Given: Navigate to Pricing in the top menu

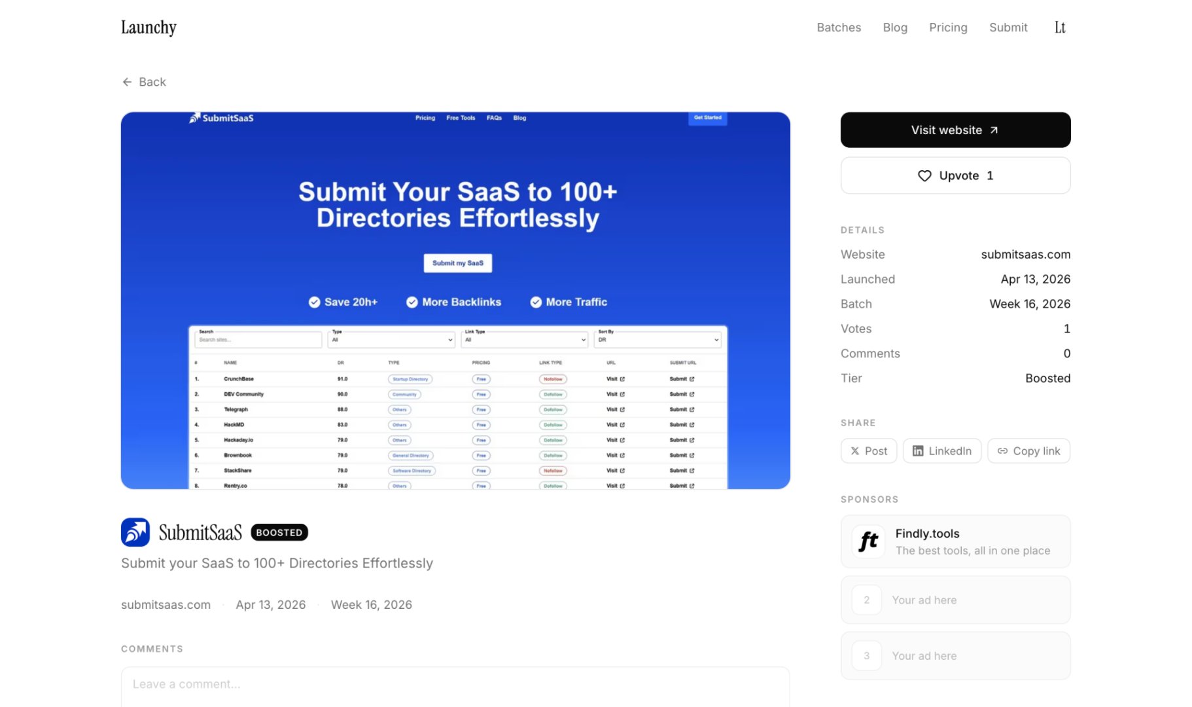Looking at the screenshot, I should (948, 27).
